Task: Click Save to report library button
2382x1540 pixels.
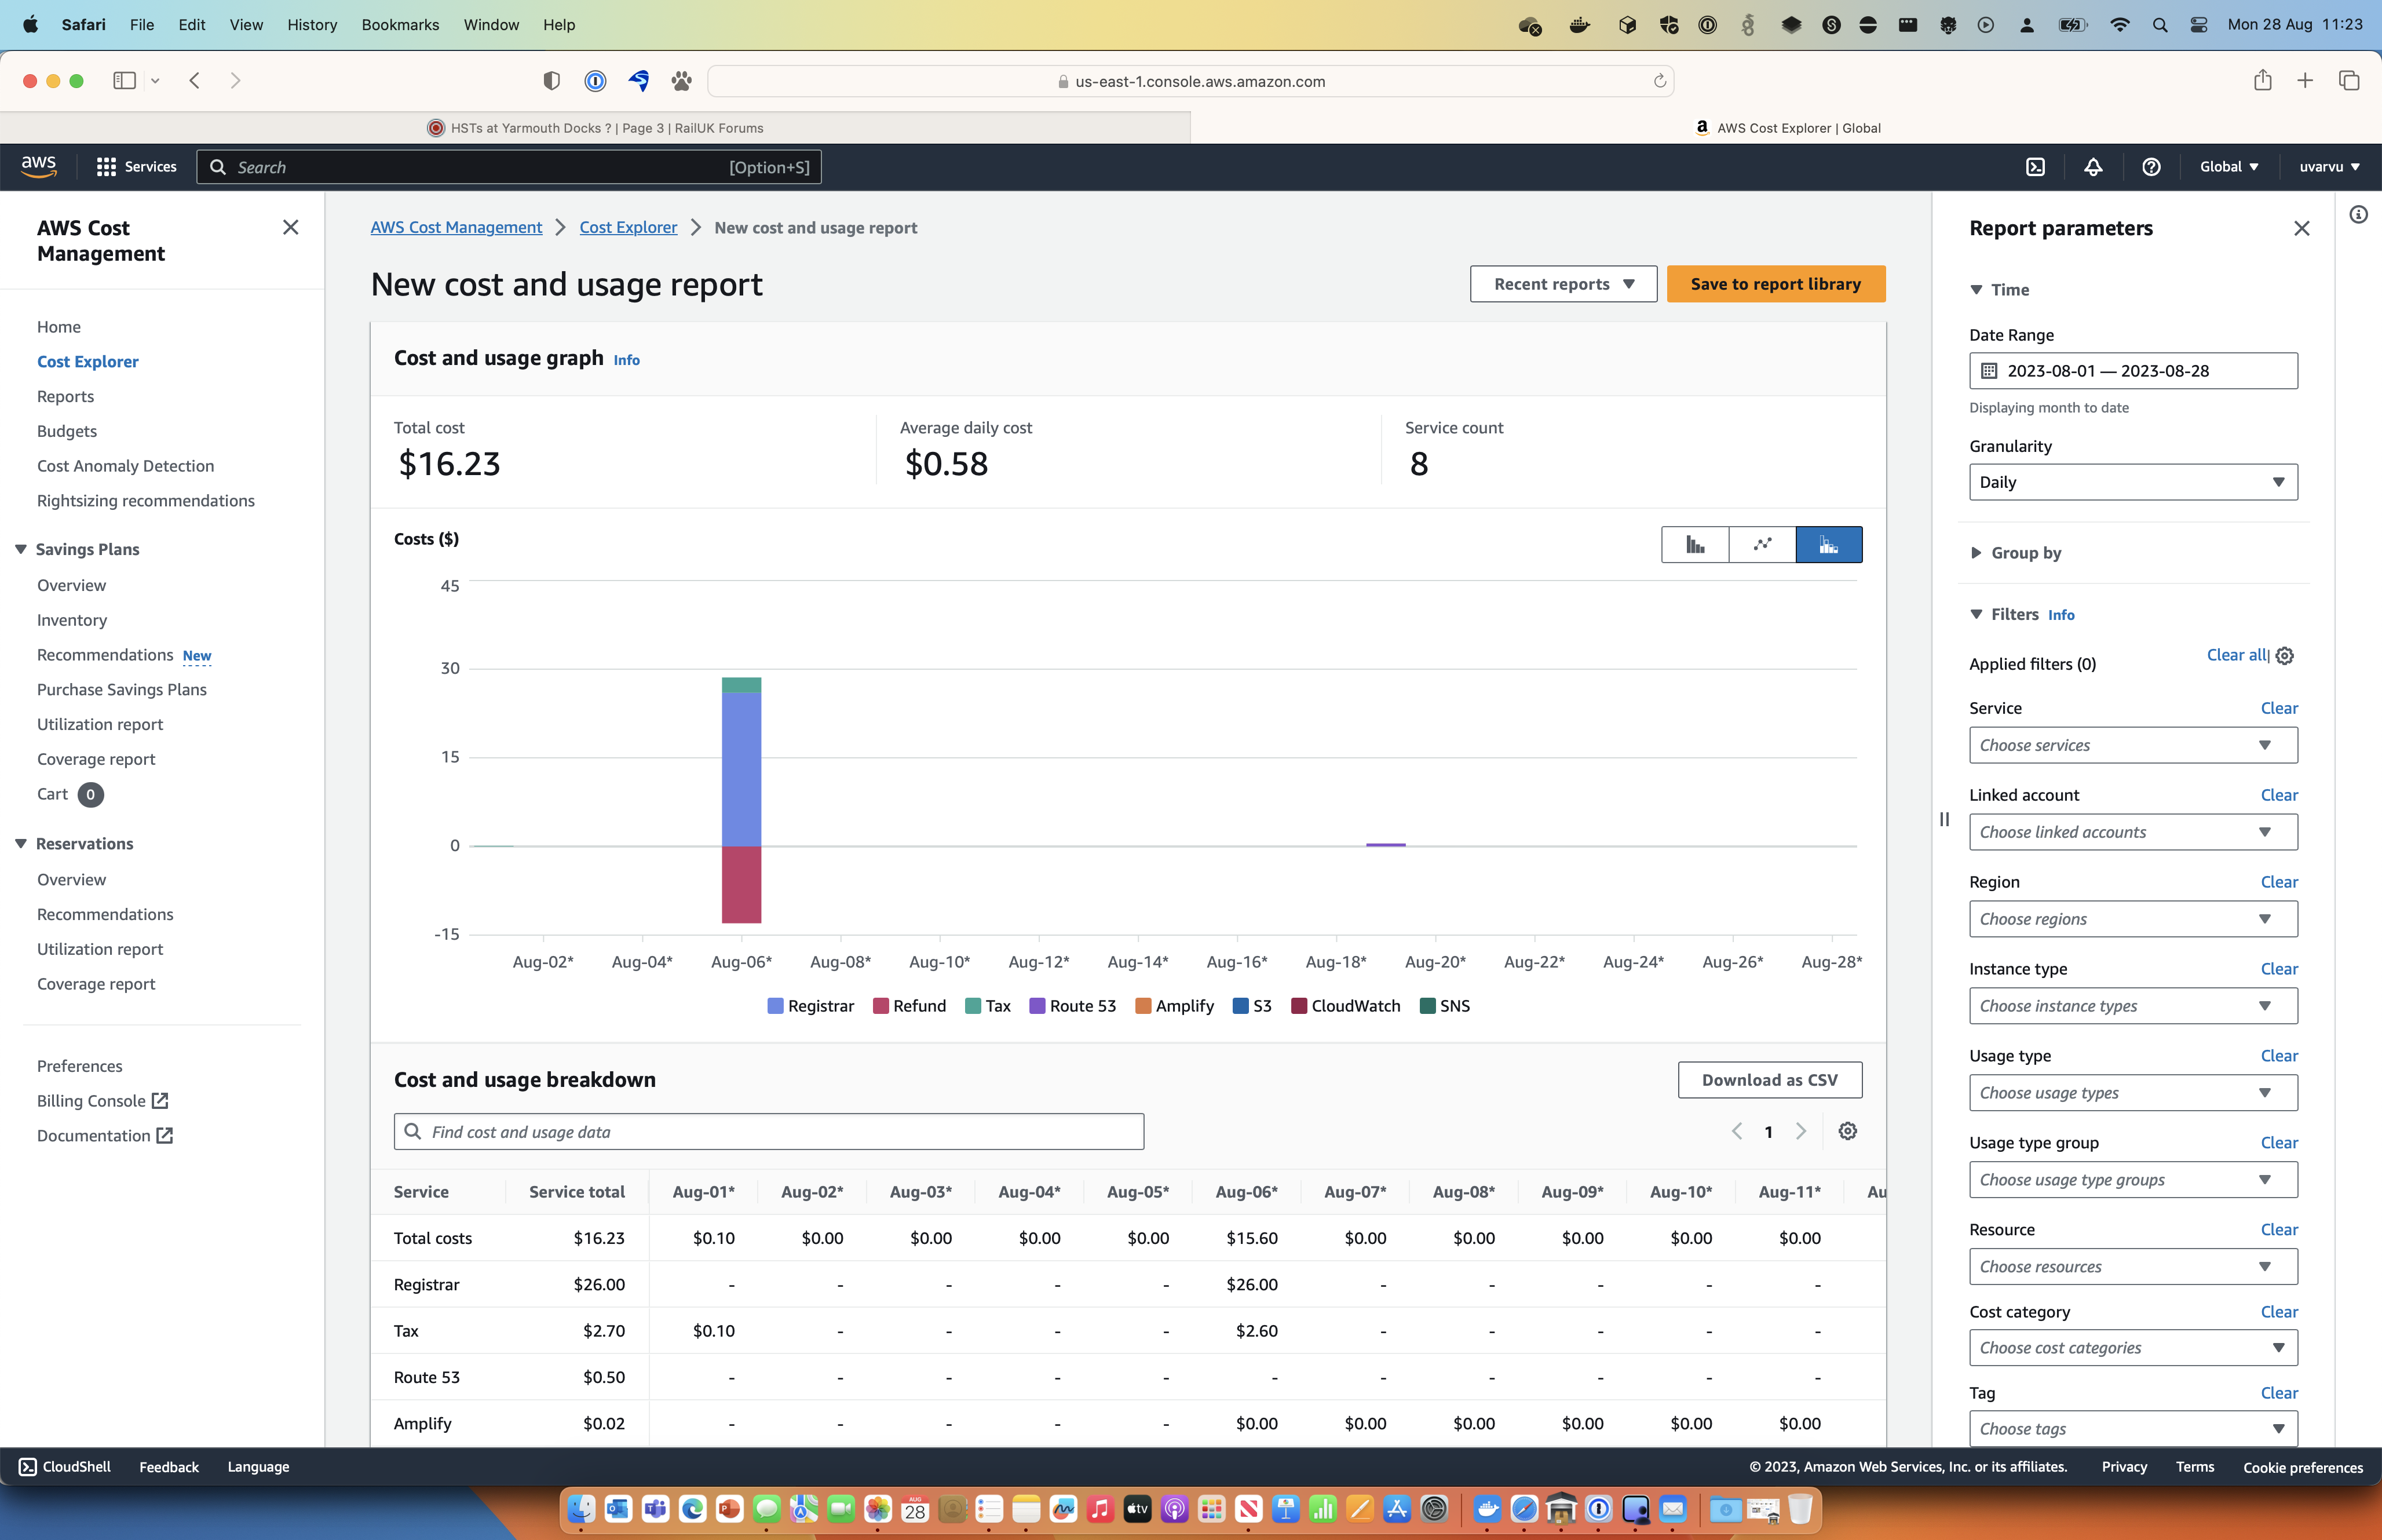Action: pos(1775,284)
